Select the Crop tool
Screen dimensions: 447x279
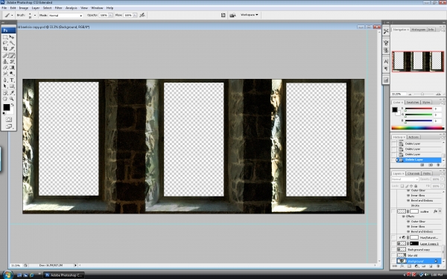pyautogui.click(x=5, y=49)
